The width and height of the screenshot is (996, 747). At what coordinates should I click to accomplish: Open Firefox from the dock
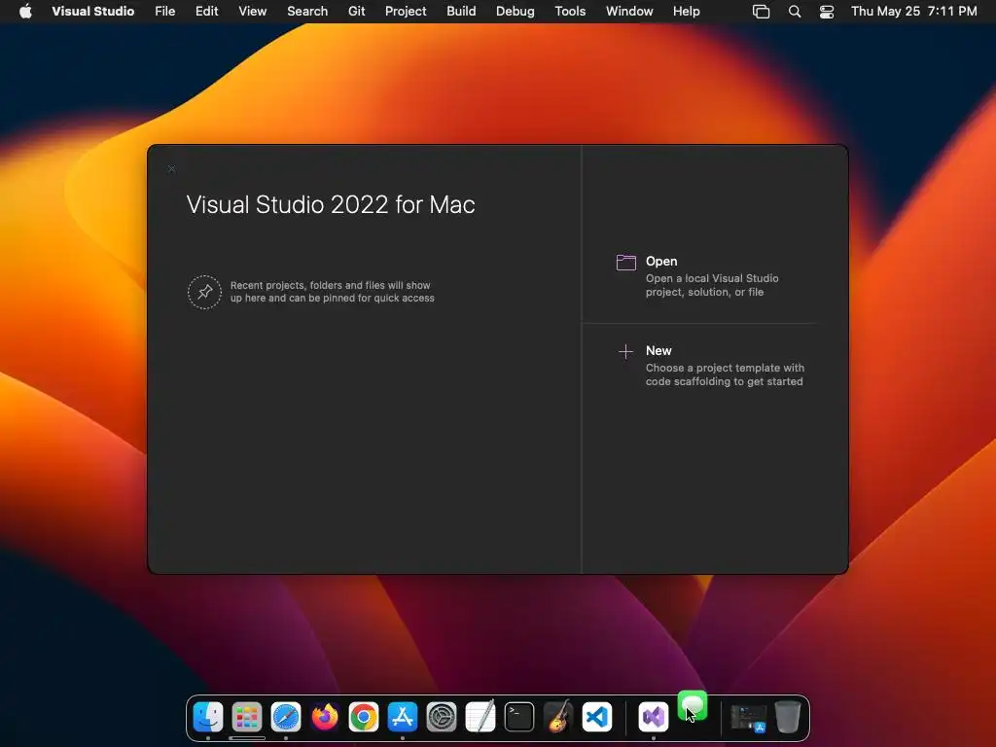click(325, 717)
